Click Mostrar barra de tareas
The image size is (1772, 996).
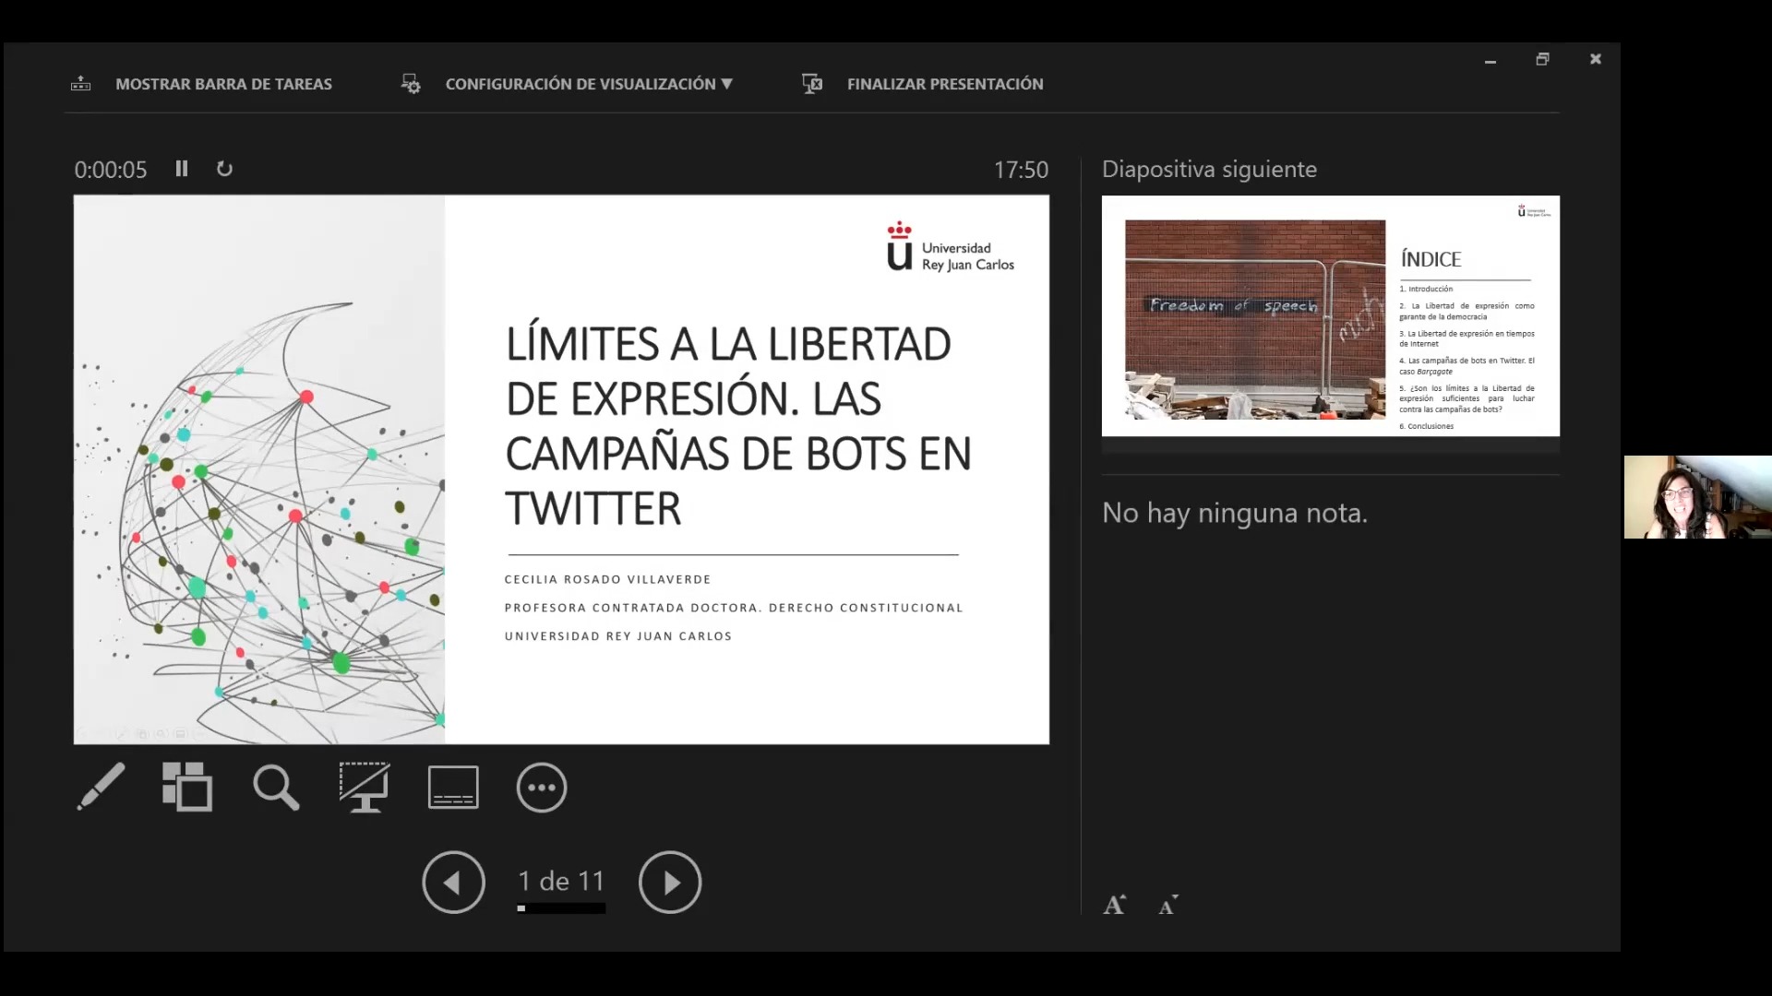(223, 84)
